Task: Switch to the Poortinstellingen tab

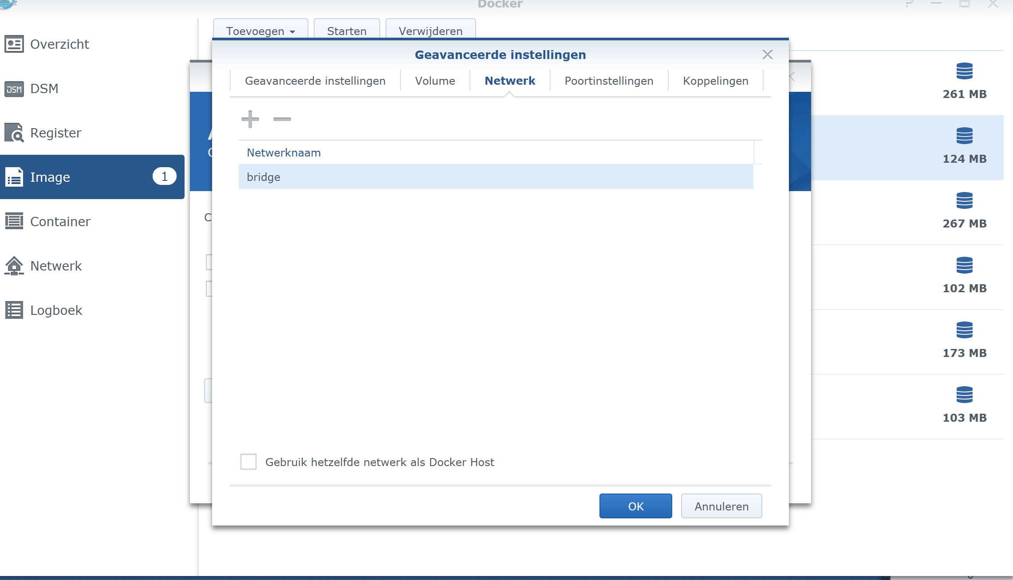Action: [x=609, y=81]
